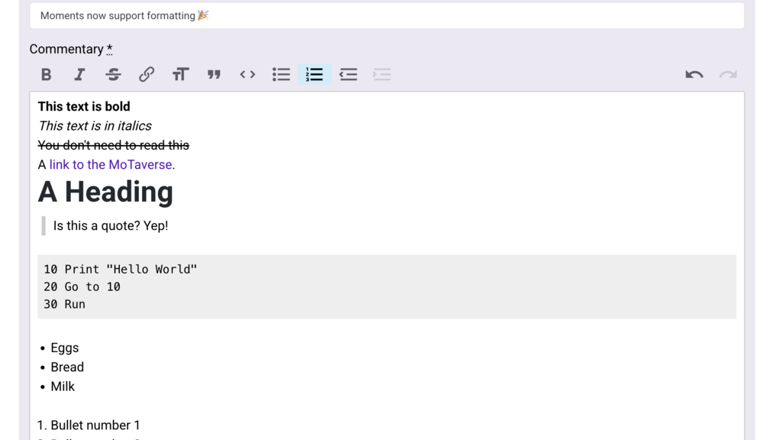Select the strikethrough formatting icon
782x440 pixels.
coord(113,74)
